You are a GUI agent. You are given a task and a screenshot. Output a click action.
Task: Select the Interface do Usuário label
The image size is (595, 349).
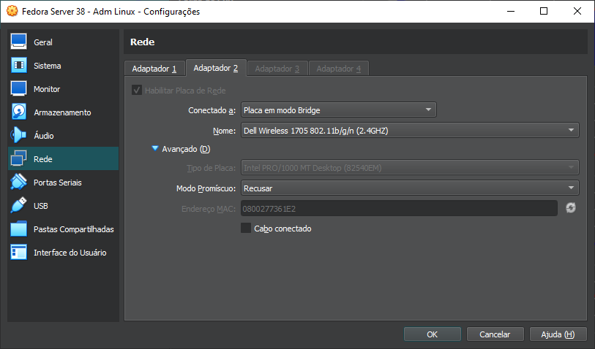click(70, 253)
